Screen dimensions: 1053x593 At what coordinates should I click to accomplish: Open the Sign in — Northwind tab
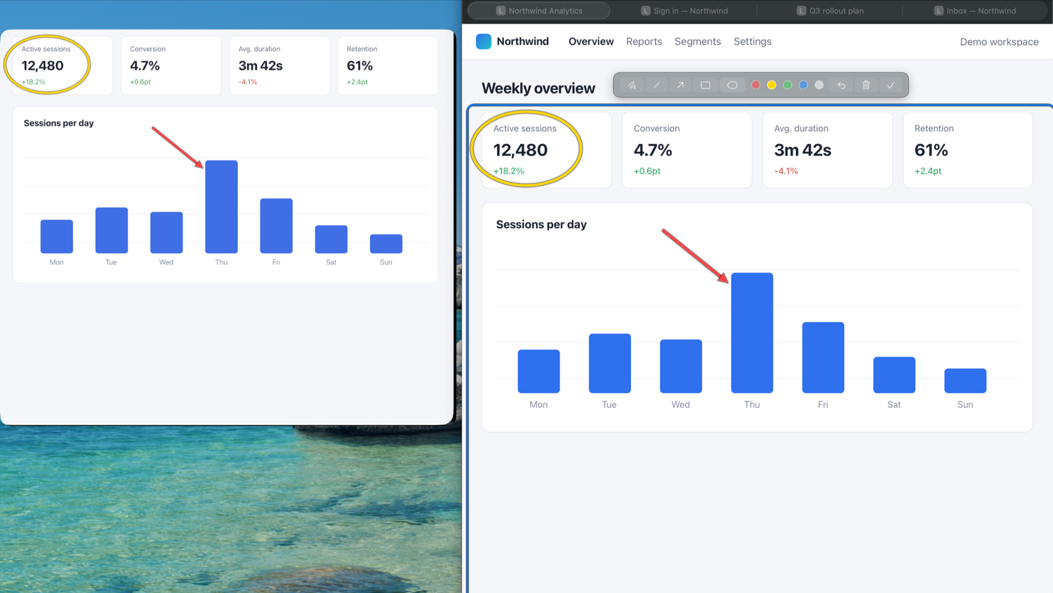(x=684, y=11)
